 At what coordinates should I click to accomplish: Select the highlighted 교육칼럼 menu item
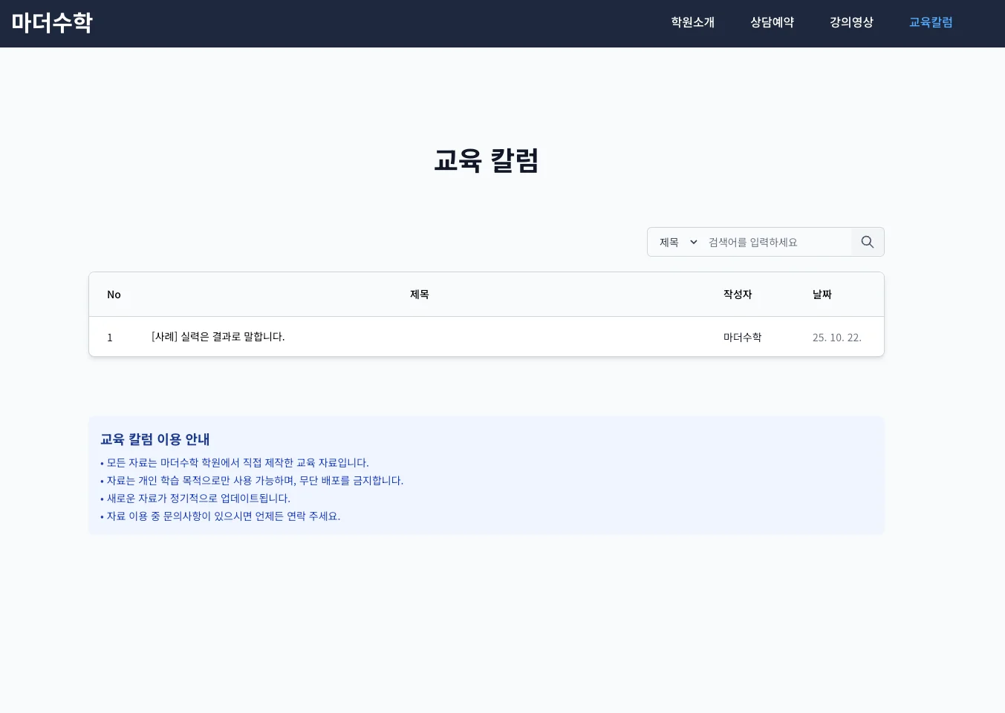click(x=930, y=22)
